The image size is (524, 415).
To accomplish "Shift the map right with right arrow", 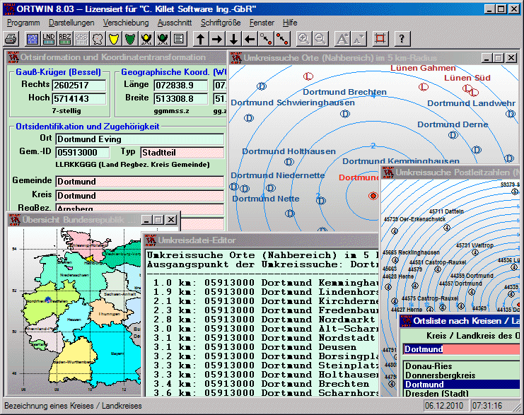I will click(217, 39).
